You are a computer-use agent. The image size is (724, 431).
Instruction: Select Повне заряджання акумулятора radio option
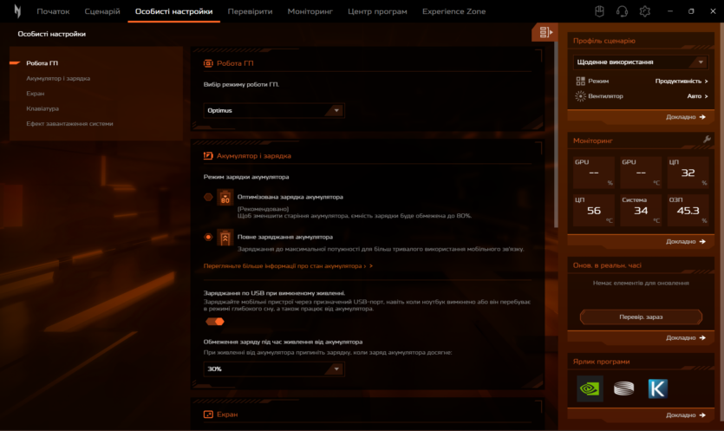click(208, 236)
